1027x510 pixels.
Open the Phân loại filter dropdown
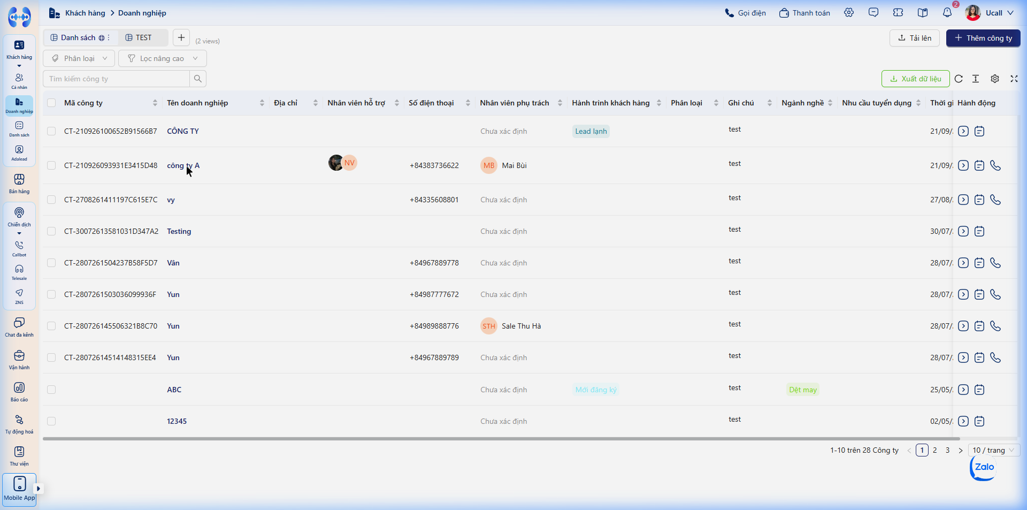point(79,58)
